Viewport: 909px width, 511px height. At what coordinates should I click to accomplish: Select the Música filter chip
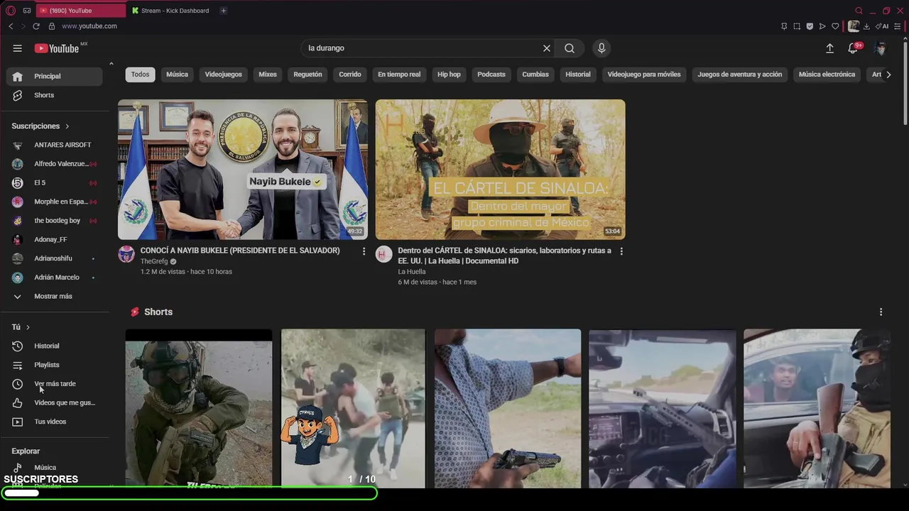pyautogui.click(x=178, y=75)
